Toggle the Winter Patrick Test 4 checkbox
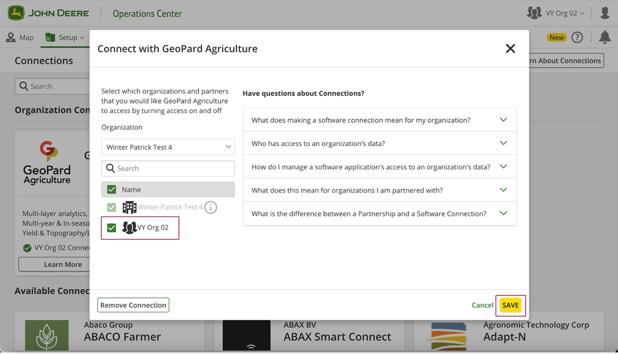Viewport: 618px width, 354px height. point(111,208)
